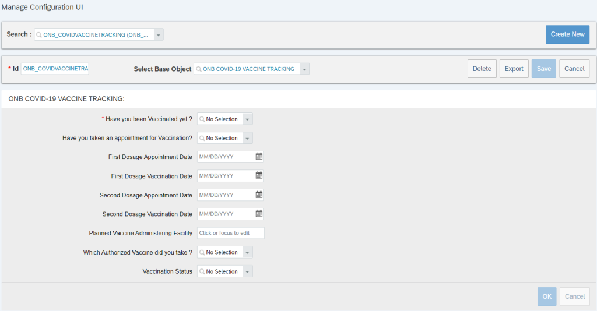Click 'Vaccination Status' label
The width and height of the screenshot is (597, 311).
[167, 271]
